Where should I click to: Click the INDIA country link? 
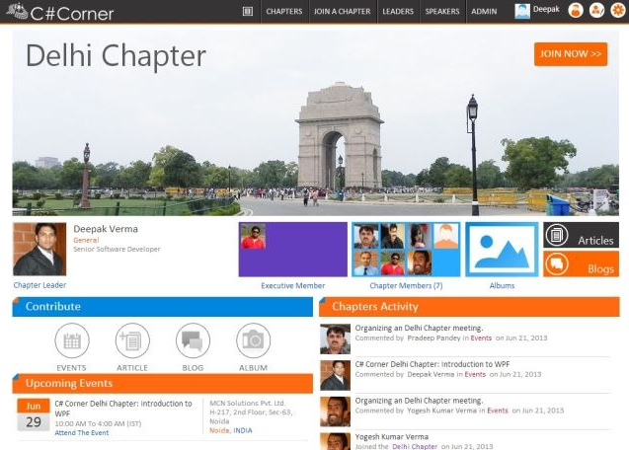243,430
